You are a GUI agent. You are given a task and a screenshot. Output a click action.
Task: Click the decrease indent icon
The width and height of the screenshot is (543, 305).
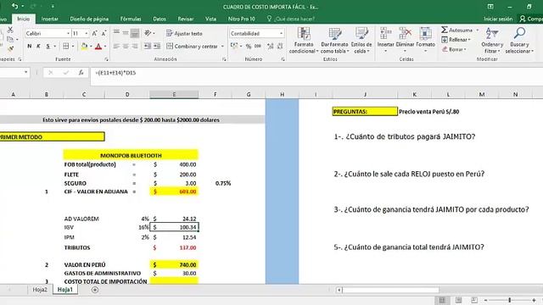[148, 46]
